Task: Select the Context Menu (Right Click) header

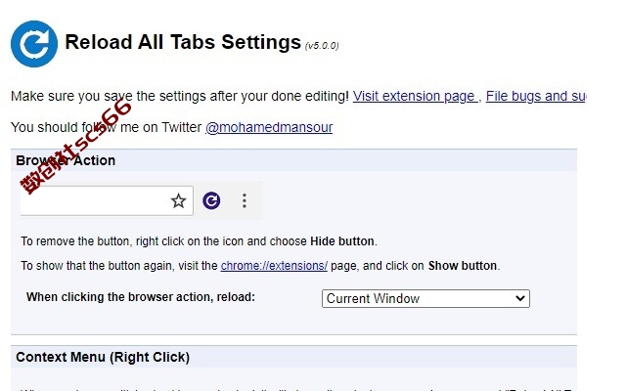Action: [x=103, y=357]
